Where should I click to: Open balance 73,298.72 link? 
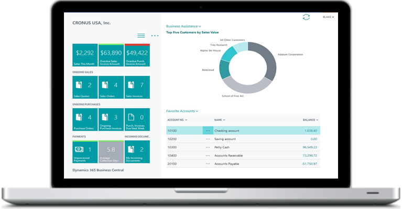pos(310,155)
